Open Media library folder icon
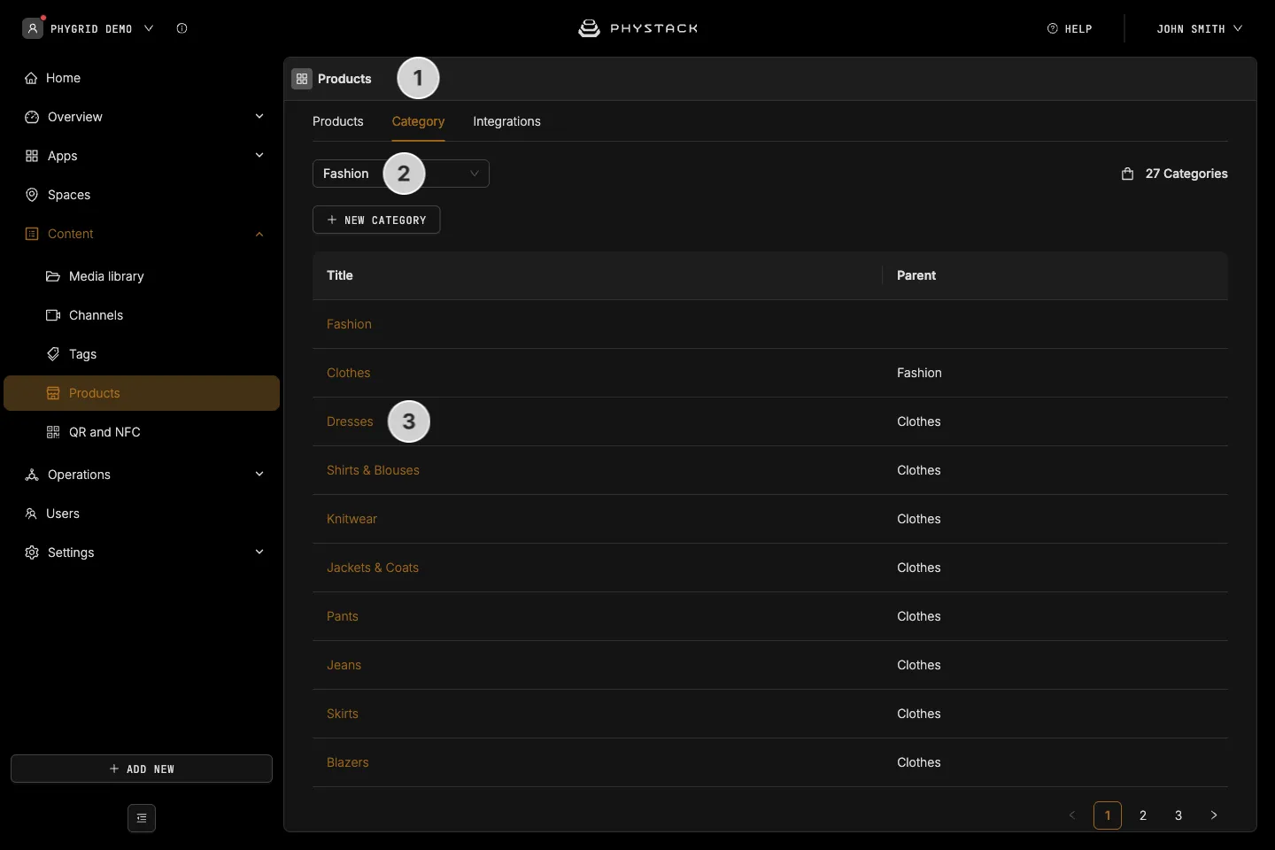This screenshot has height=850, width=1275. (53, 276)
